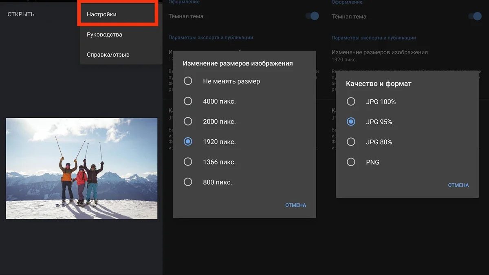
Task: Disable Тёмная тема switch above the Качество и формат dialog
Action: pyautogui.click(x=475, y=17)
